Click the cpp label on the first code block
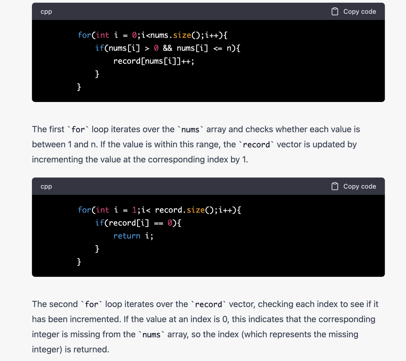406x361 pixels. tap(46, 12)
